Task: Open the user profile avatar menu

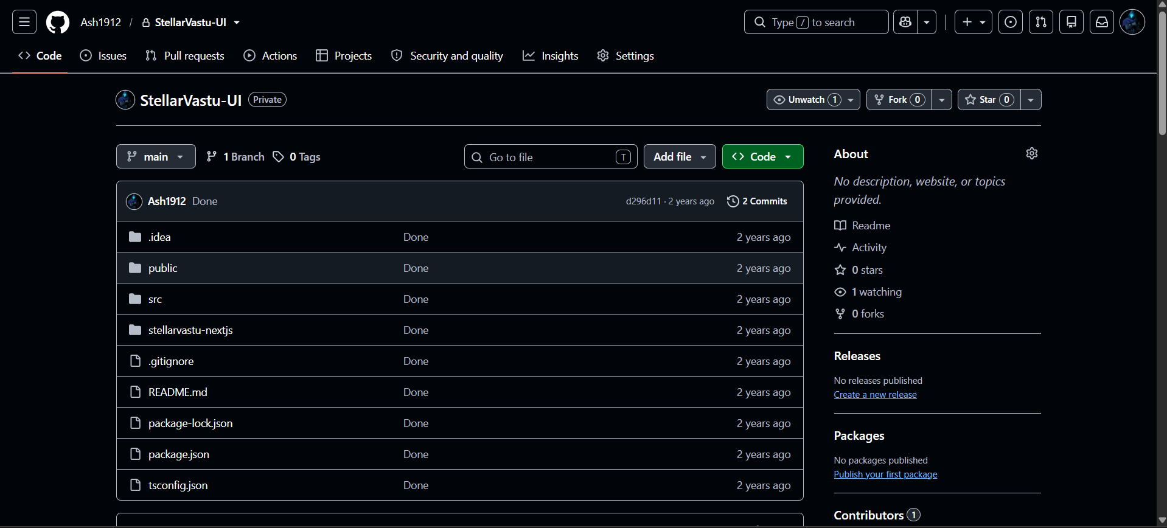Action: pyautogui.click(x=1132, y=23)
